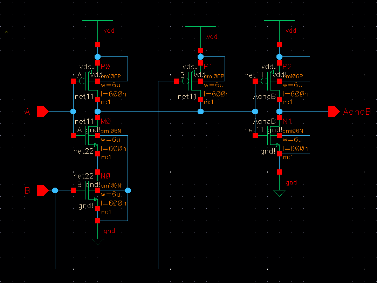The height and width of the screenshot is (283, 377).
Task: Select the red instance name M0
Action: tap(105, 121)
